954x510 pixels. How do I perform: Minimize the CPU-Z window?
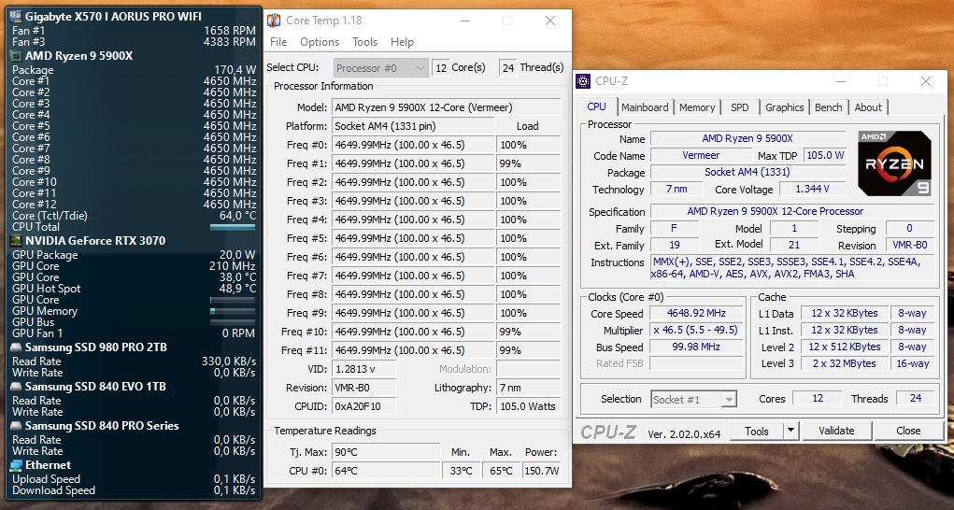[840, 81]
